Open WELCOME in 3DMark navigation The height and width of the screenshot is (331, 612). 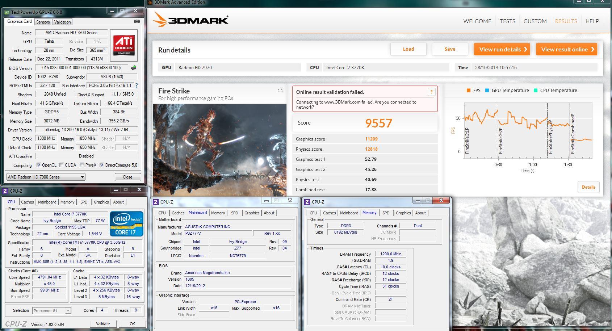(x=477, y=21)
